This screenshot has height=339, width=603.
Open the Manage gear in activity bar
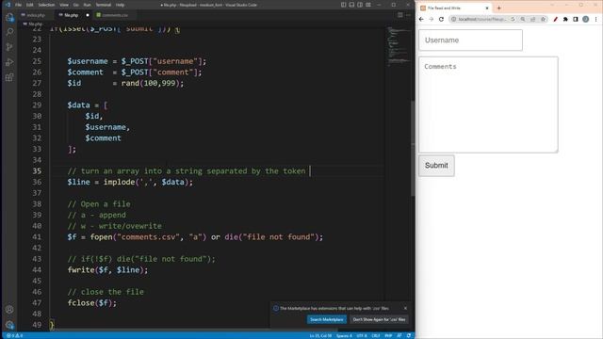tap(9, 324)
